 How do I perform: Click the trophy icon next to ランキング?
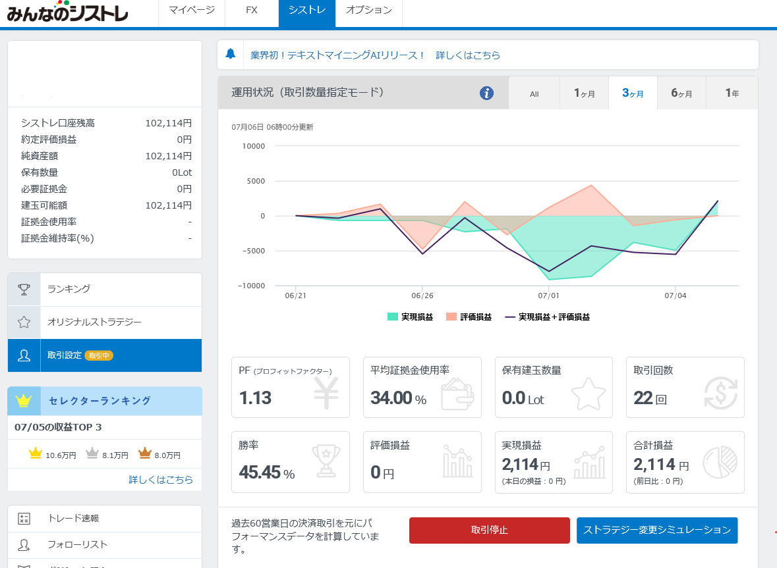tap(24, 289)
